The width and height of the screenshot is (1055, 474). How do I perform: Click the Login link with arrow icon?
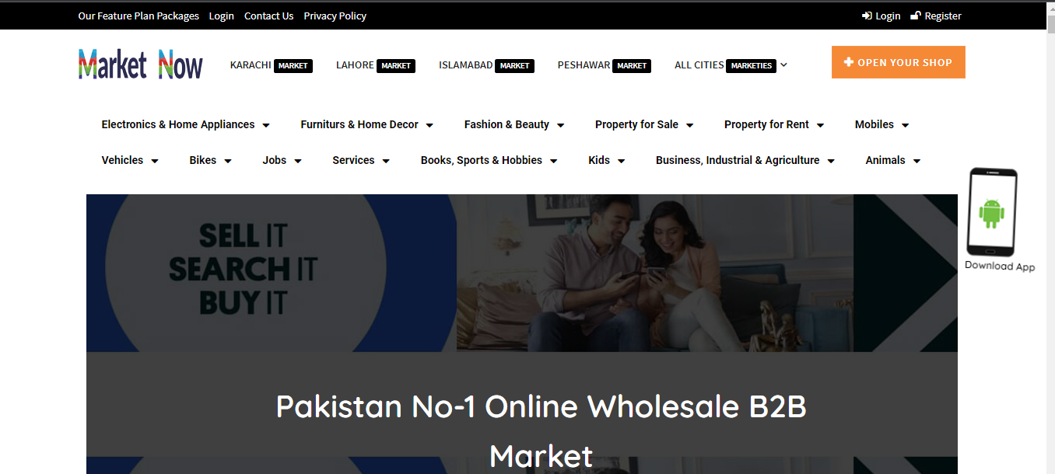[881, 16]
